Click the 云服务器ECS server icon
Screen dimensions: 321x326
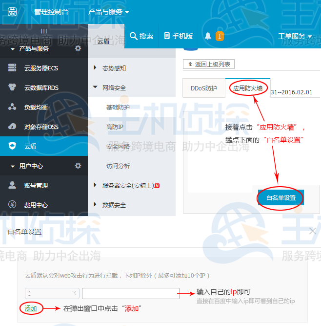coord(12,67)
